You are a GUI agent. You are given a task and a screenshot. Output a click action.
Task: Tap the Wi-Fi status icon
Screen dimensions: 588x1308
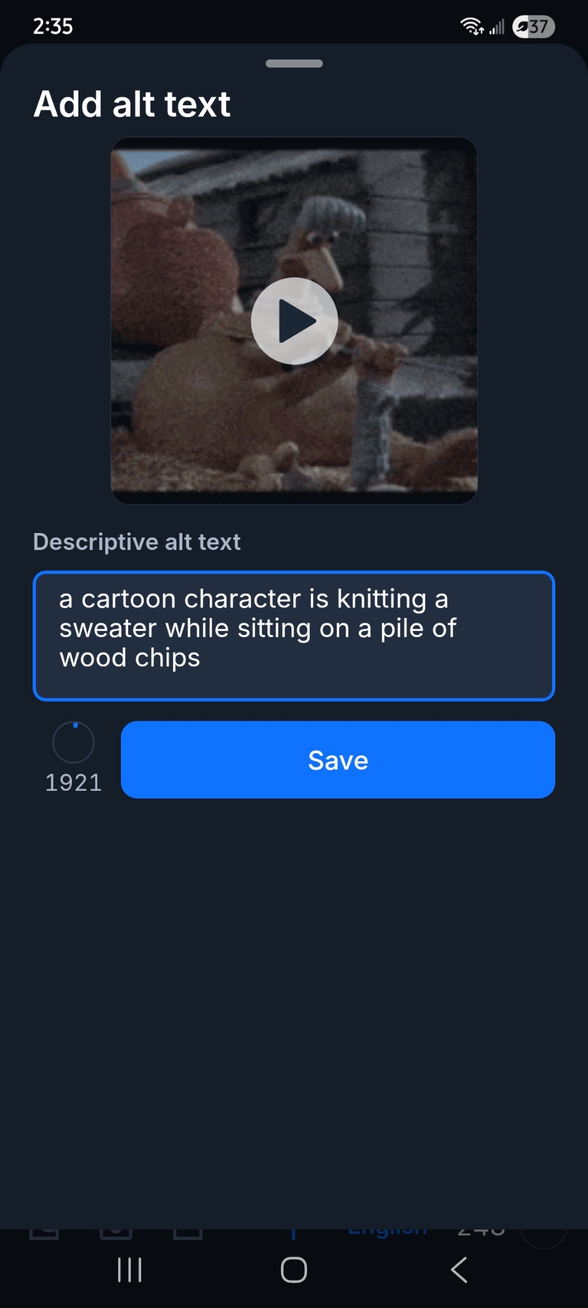pyautogui.click(x=472, y=26)
